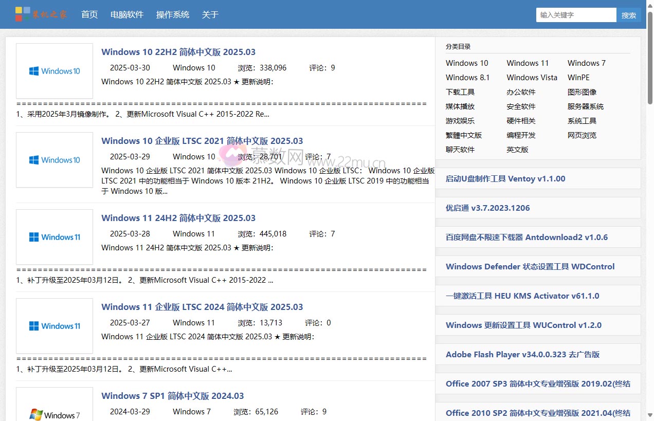Select the 服务器系统 category link
The image size is (654, 421).
586,106
